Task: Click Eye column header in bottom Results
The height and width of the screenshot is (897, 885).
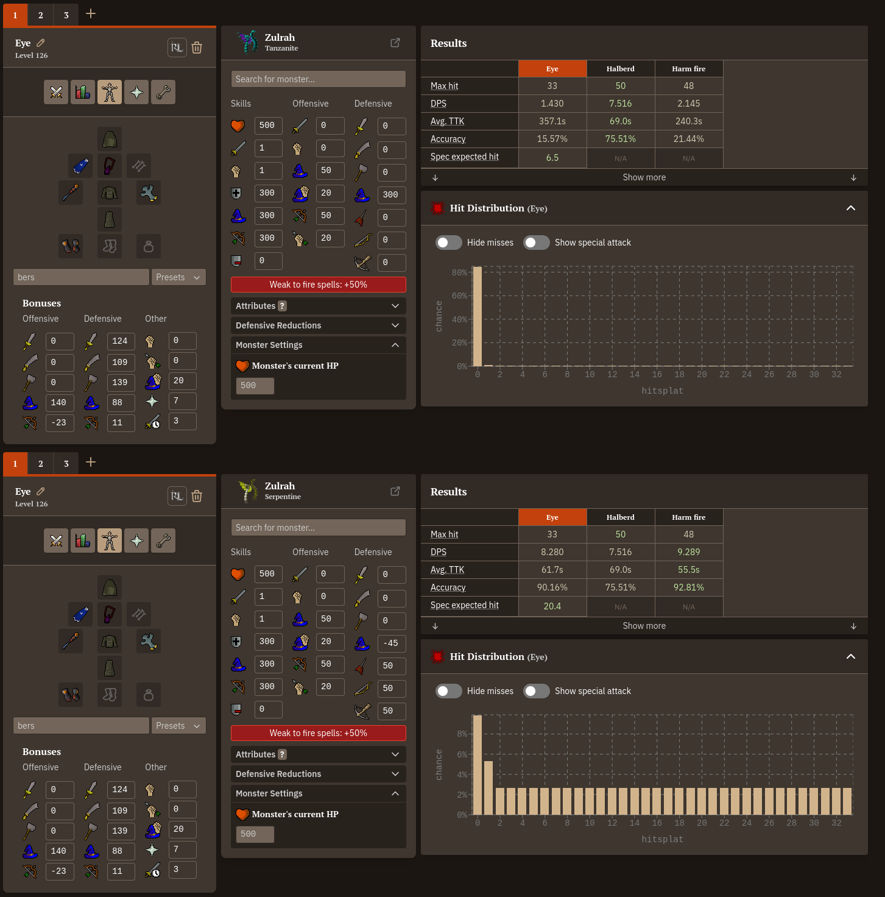Action: coord(552,517)
